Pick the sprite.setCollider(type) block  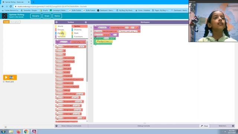71,118
